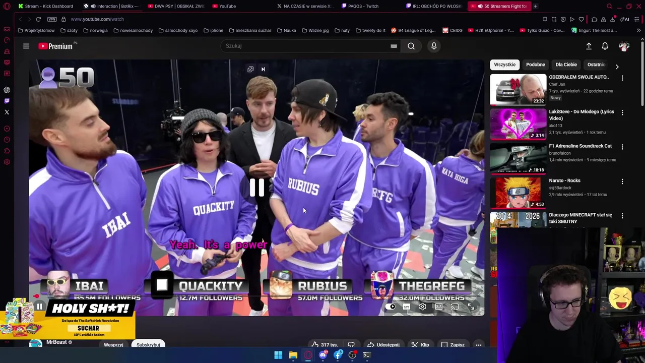Image resolution: width=645 pixels, height=363 pixels.
Task: Open Twitch in the Opera sidebar
Action: [x=7, y=101]
